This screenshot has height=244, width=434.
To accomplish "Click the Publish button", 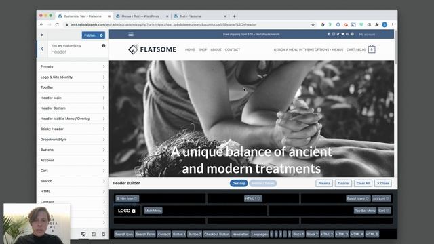I will [90, 35].
